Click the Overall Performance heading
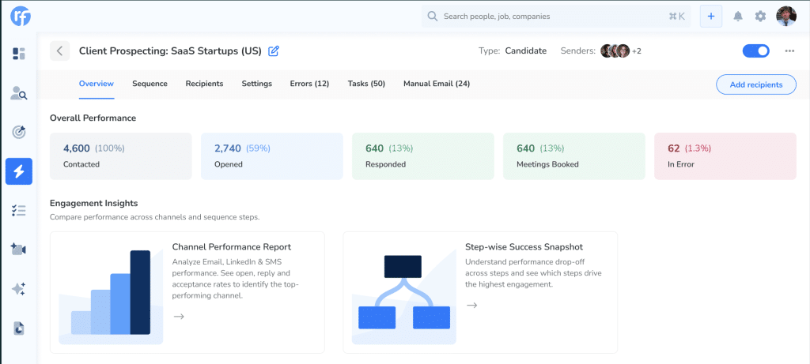810x364 pixels. [93, 118]
